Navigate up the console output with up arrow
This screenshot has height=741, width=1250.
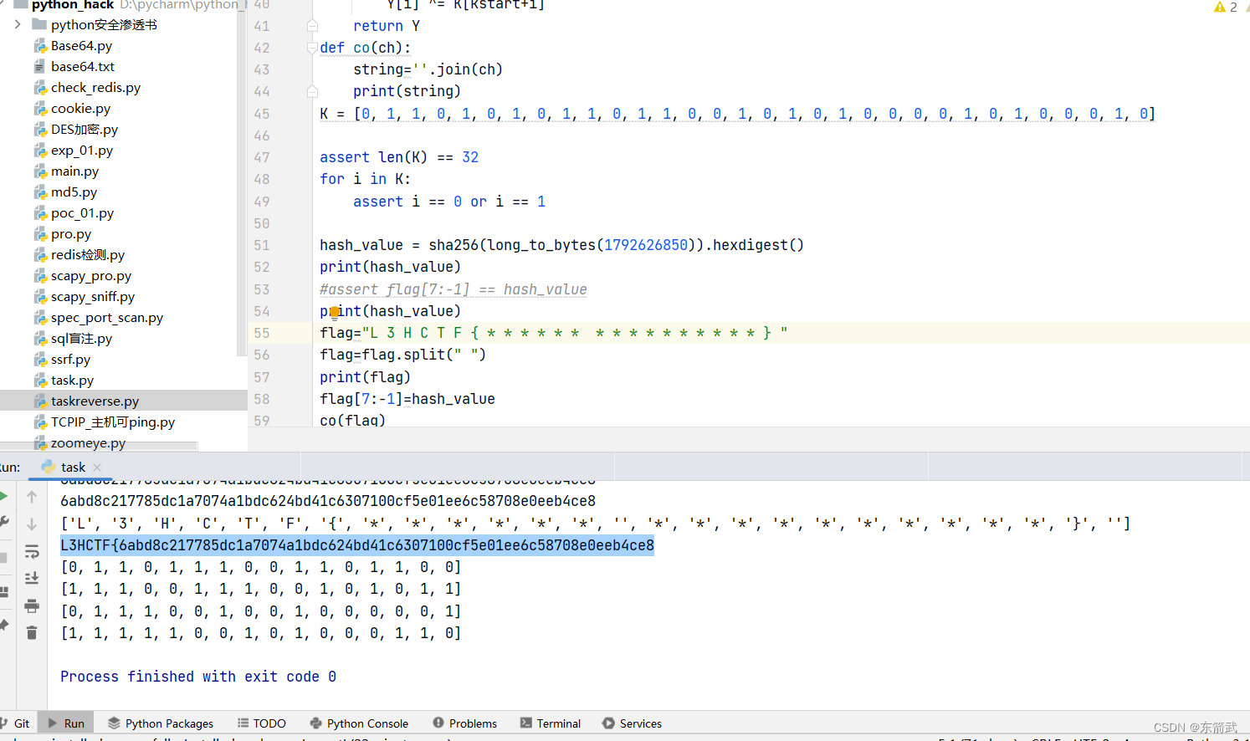[x=32, y=496]
